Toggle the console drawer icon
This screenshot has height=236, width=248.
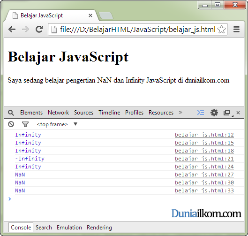pos(201,113)
